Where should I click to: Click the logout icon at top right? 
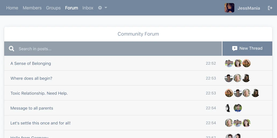click(x=270, y=8)
